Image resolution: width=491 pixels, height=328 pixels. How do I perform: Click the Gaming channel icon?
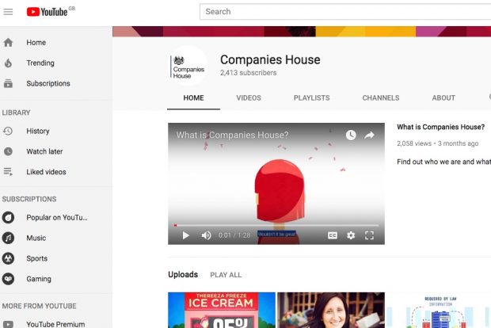point(8,279)
